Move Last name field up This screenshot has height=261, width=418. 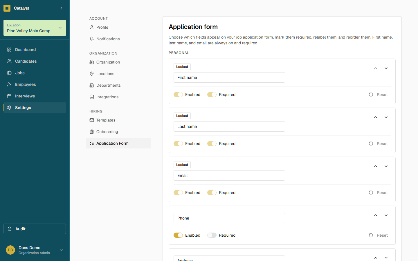pyautogui.click(x=376, y=117)
